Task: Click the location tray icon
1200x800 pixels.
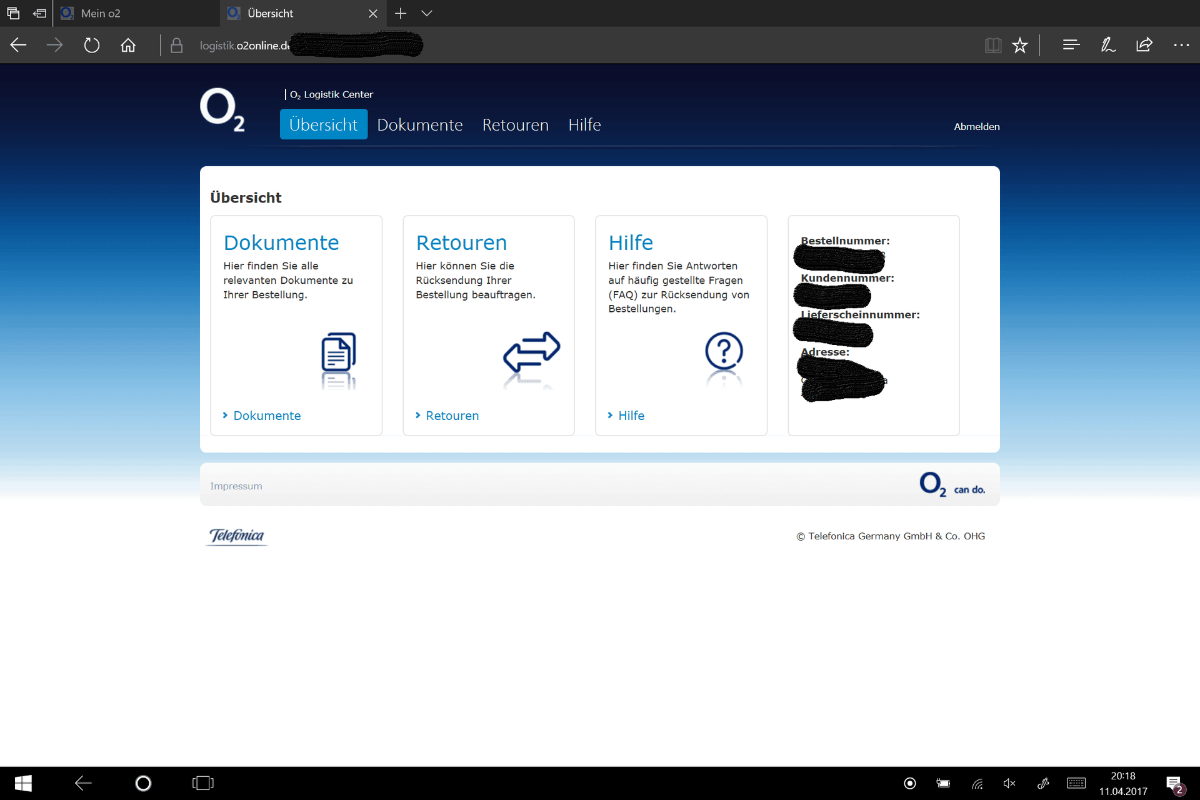Action: 910,783
